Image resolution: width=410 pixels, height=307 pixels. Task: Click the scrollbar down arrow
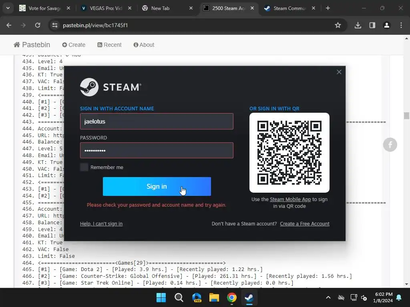[406, 284]
